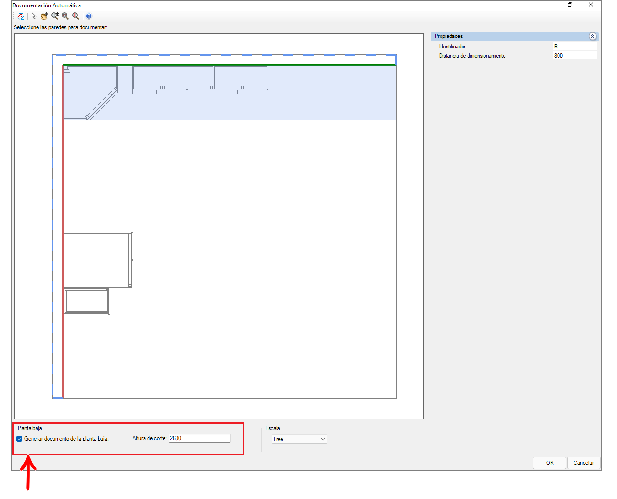Click the Propiedades panel header
The width and height of the screenshot is (617, 499).
pos(515,36)
